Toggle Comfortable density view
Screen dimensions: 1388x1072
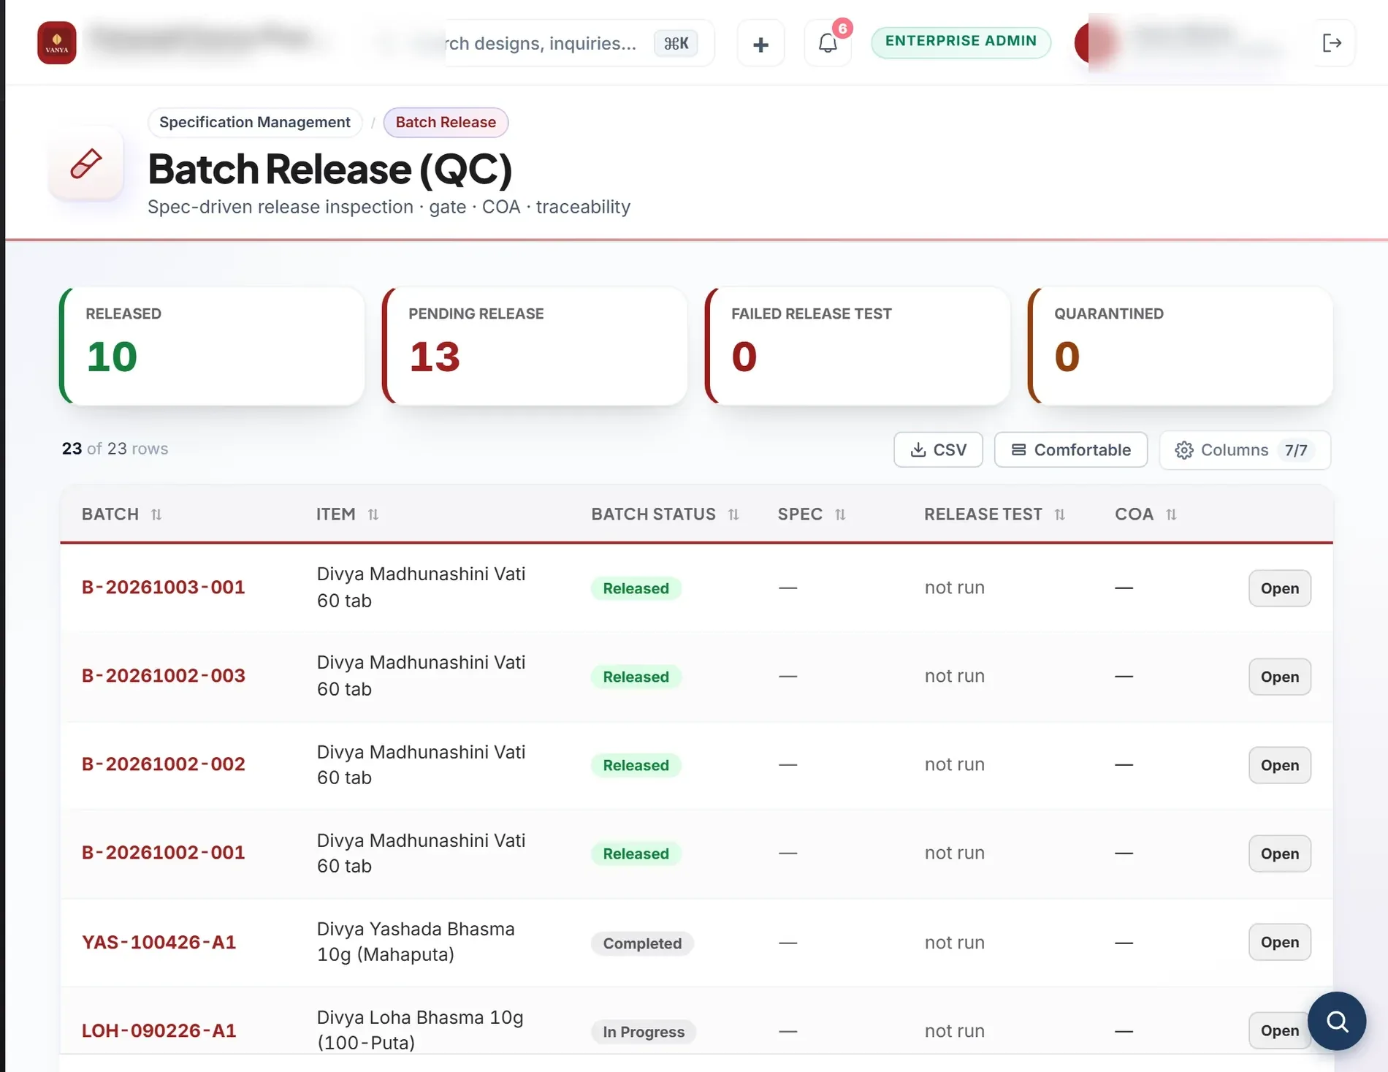pyautogui.click(x=1070, y=449)
